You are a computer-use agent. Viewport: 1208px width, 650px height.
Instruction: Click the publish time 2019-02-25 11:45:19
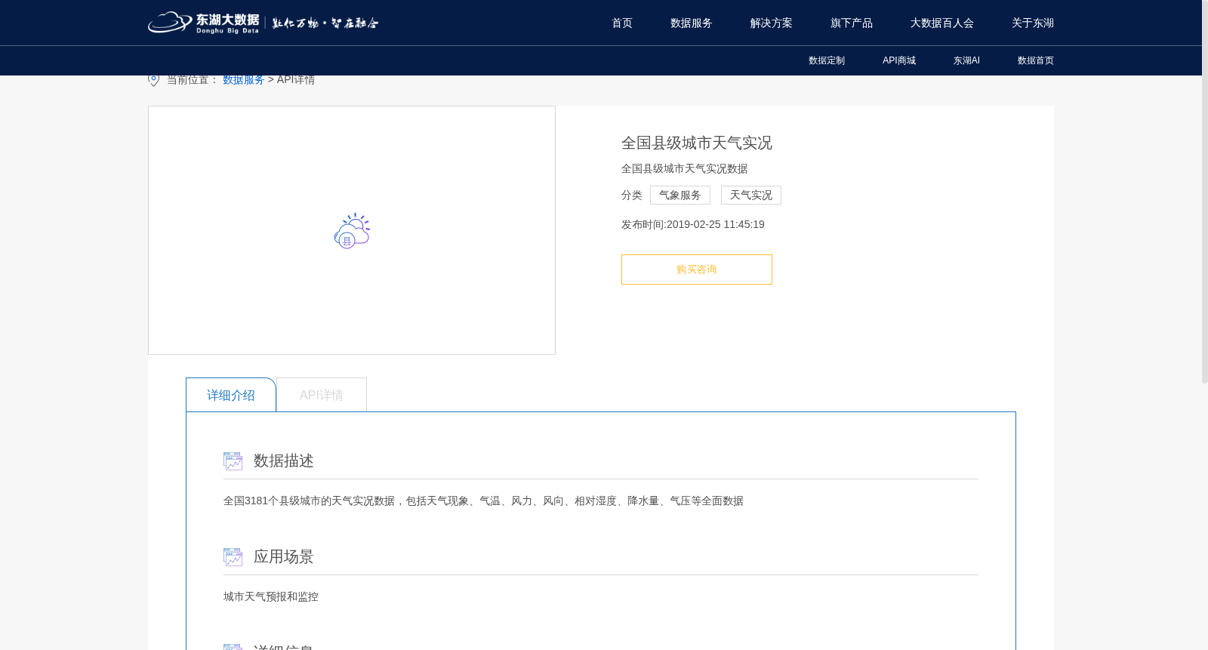click(716, 224)
